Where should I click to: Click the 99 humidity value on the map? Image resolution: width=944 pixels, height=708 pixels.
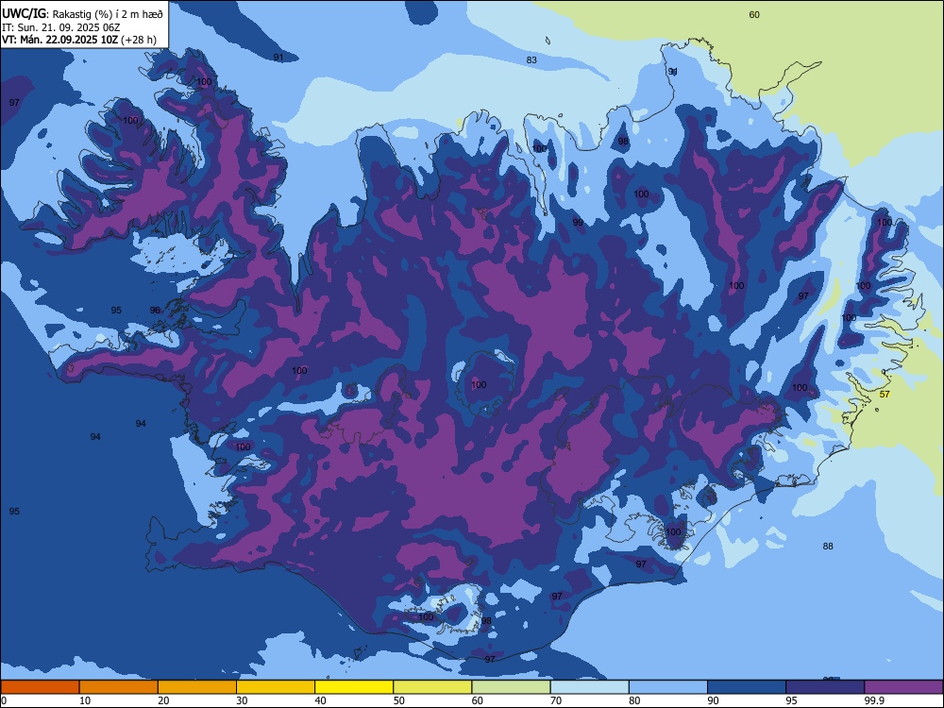click(578, 222)
